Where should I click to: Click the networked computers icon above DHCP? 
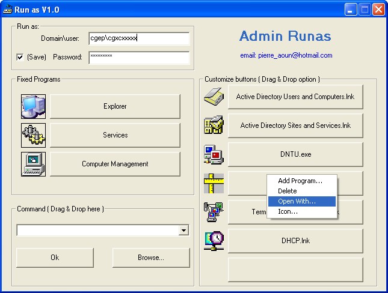(x=214, y=212)
